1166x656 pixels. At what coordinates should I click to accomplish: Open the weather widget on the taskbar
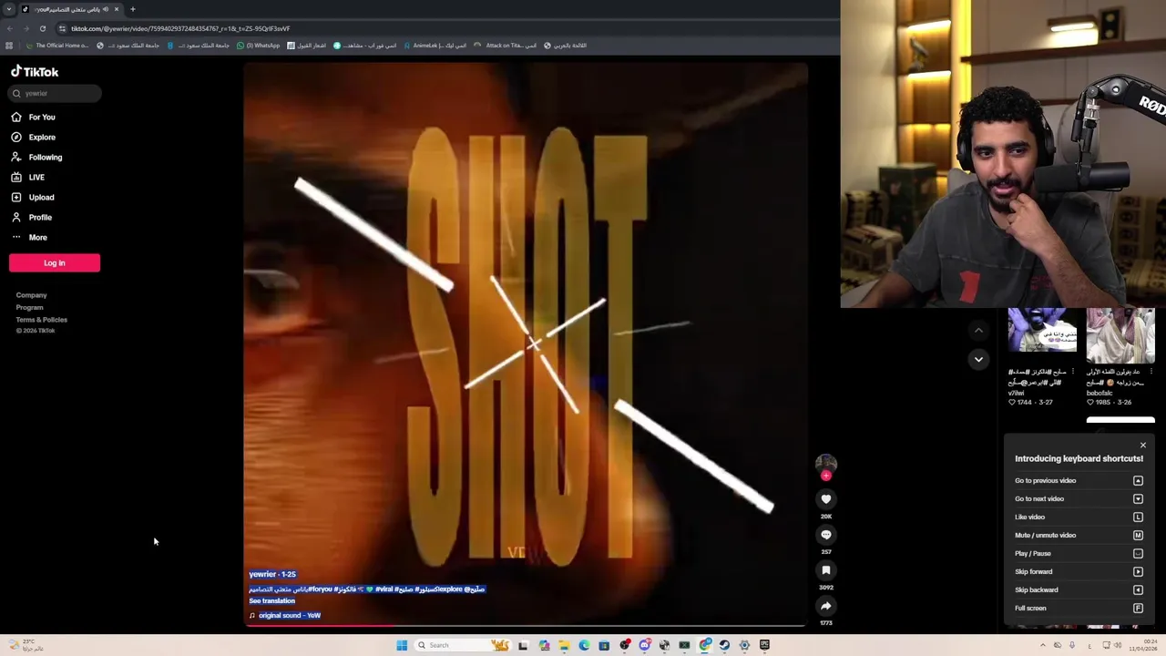(x=25, y=645)
